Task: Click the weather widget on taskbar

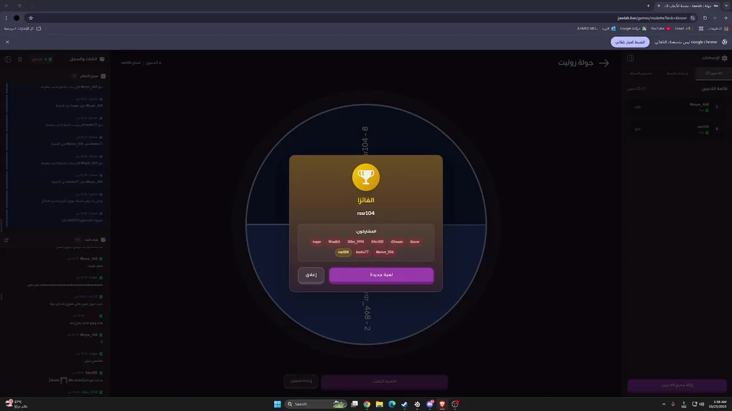Action: pyautogui.click(x=16, y=404)
